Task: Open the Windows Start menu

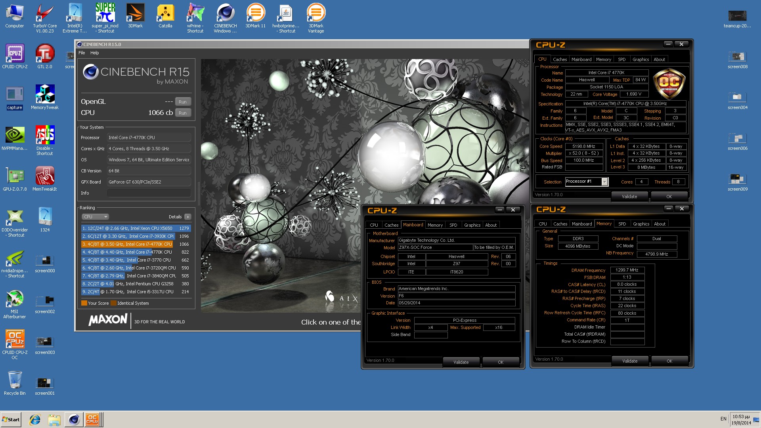Action: (x=11, y=420)
